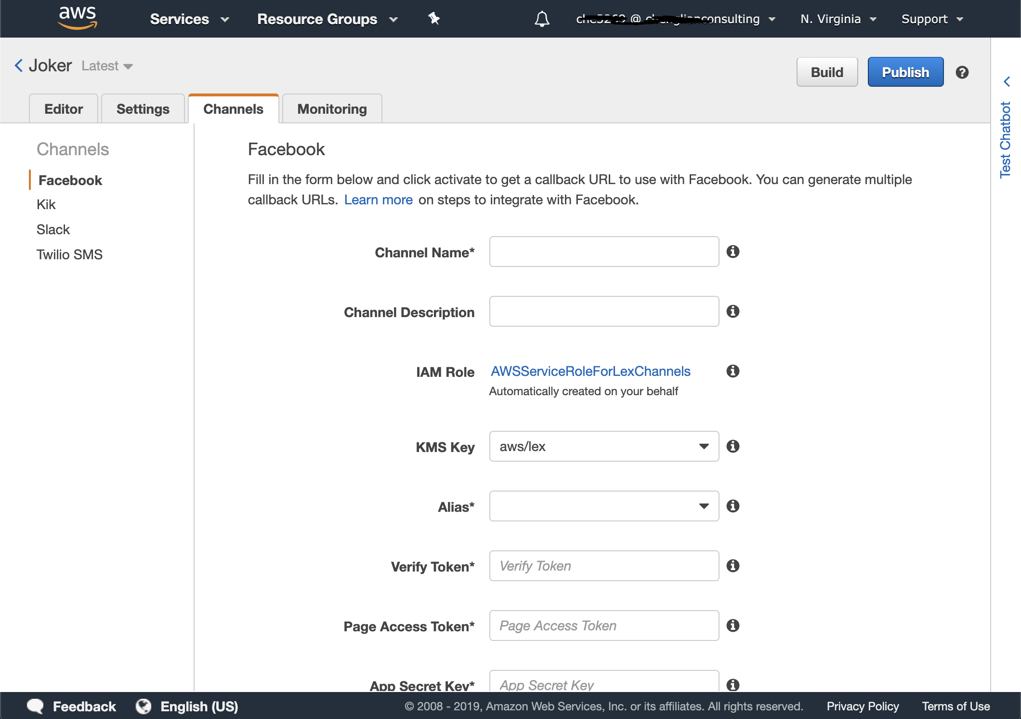Screen dimensions: 1021x719
Task: Select the Channels tab
Action: [234, 109]
